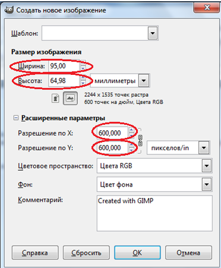This screenshot has height=268, width=221.
Task: Open the Шаблон template dropdown
Action: pos(153,33)
